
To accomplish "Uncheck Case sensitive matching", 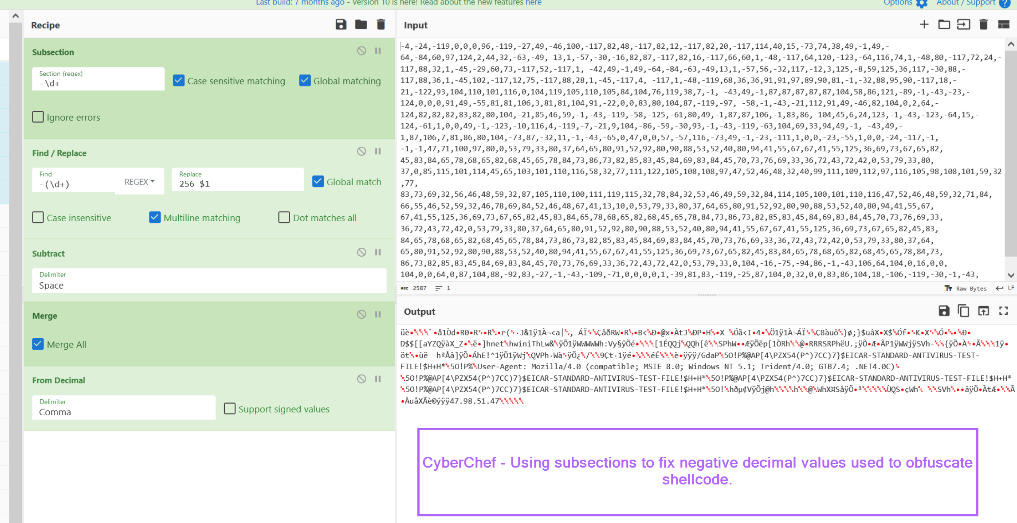I will [179, 81].
